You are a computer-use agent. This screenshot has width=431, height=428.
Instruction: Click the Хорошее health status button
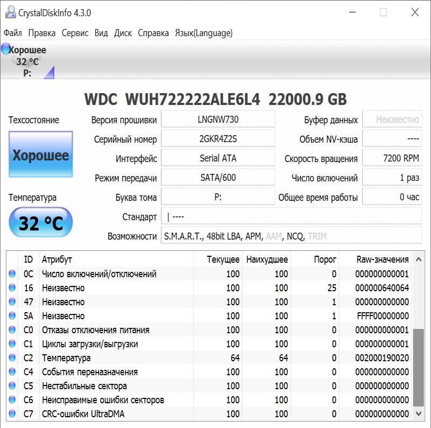pyautogui.click(x=41, y=156)
